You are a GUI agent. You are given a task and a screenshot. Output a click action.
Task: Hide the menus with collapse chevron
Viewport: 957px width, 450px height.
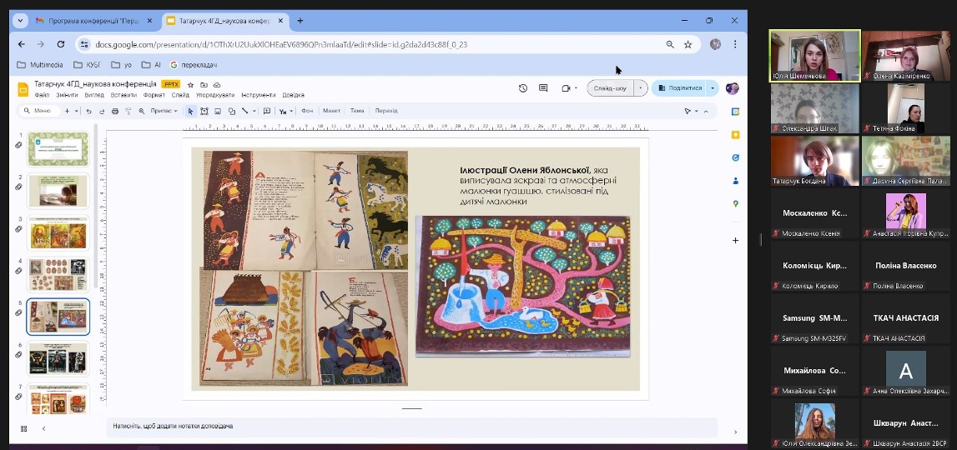coord(706,111)
